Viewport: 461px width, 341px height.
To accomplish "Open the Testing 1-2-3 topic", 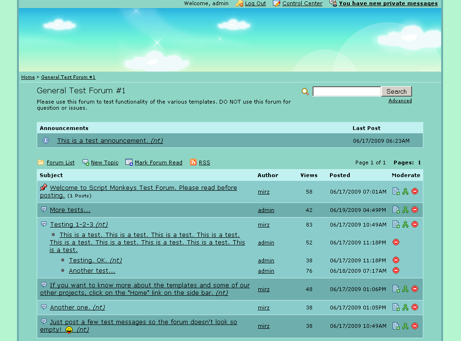I will pyautogui.click(x=79, y=225).
